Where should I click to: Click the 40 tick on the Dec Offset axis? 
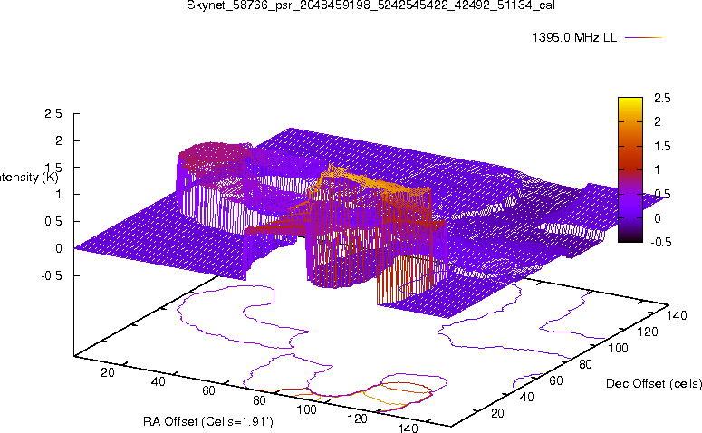point(527,397)
